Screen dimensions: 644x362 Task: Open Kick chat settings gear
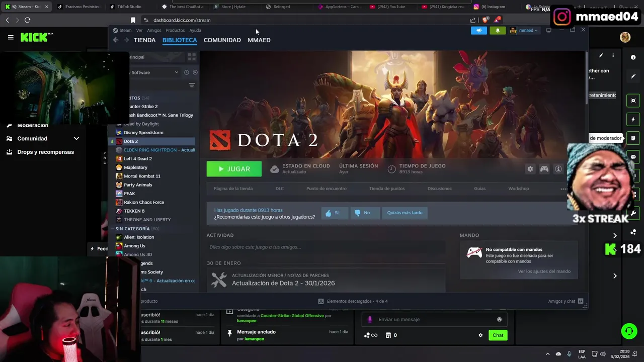pyautogui.click(x=480, y=335)
